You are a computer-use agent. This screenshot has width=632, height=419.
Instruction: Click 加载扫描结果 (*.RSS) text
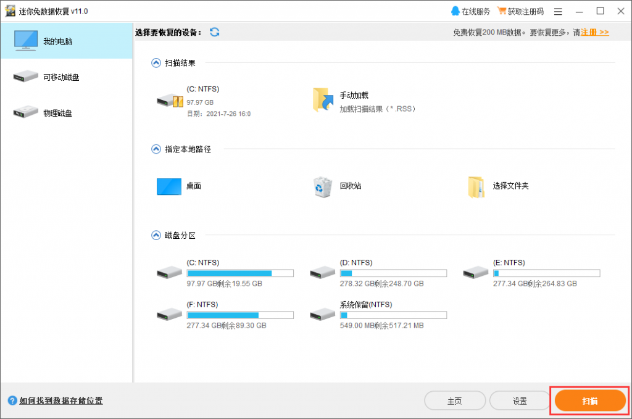click(x=378, y=109)
